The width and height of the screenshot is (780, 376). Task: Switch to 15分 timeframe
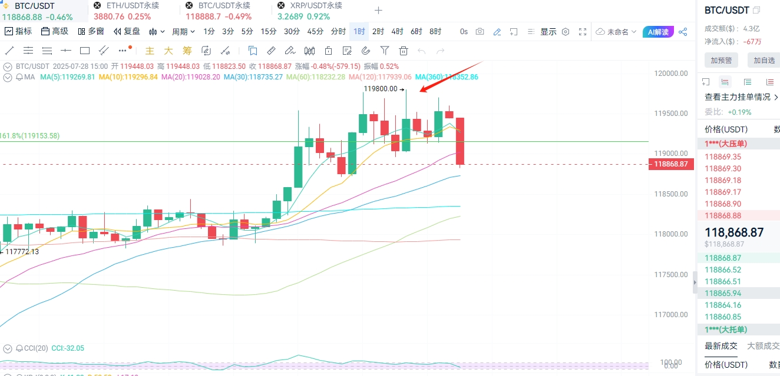point(269,32)
